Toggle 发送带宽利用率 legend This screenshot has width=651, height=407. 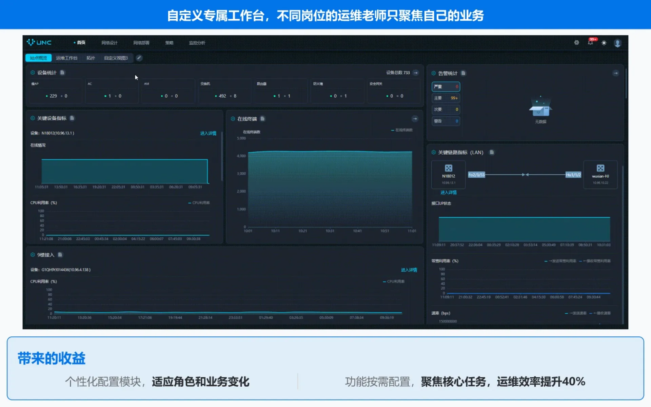pyautogui.click(x=560, y=261)
